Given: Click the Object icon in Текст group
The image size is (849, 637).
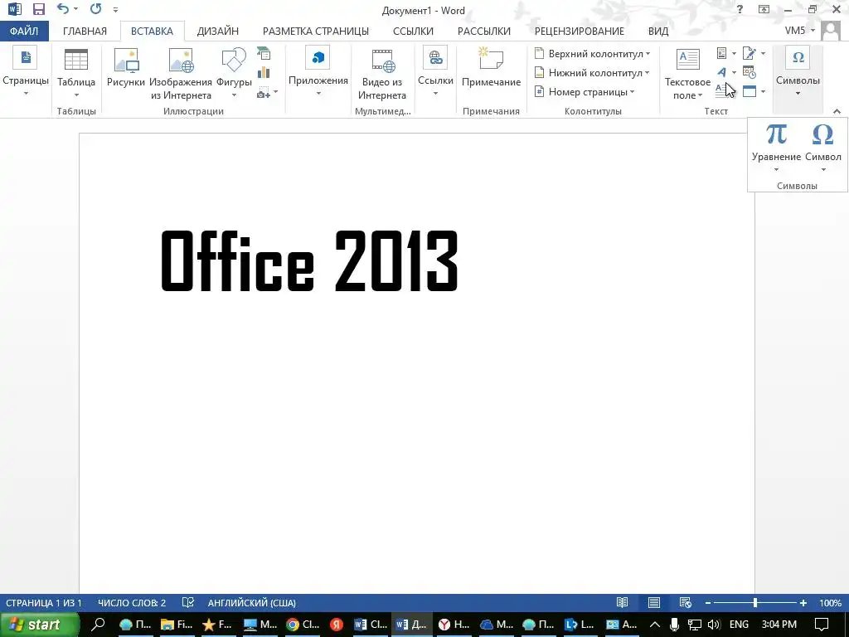Looking at the screenshot, I should pos(750,91).
